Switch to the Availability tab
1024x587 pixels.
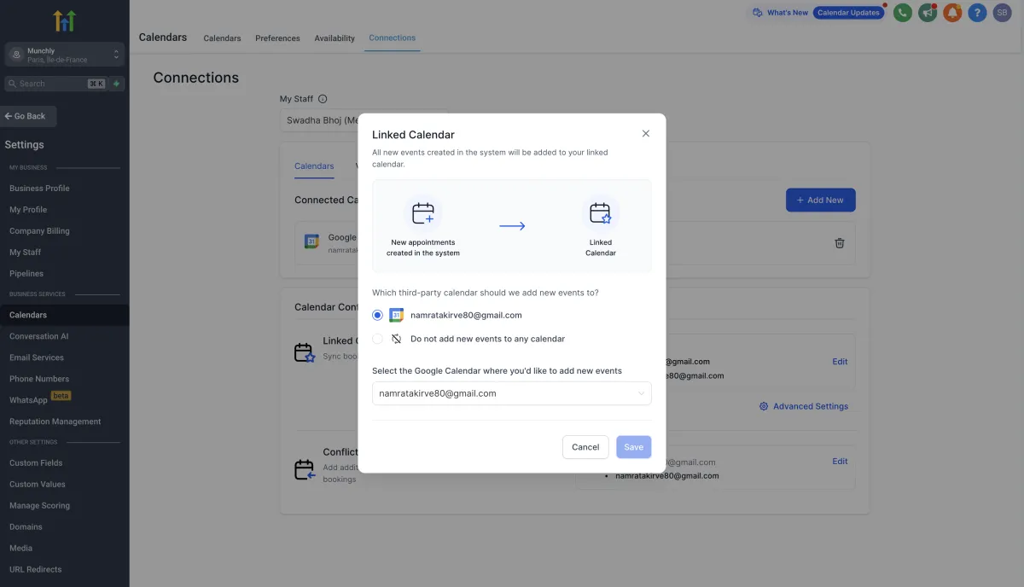click(334, 38)
